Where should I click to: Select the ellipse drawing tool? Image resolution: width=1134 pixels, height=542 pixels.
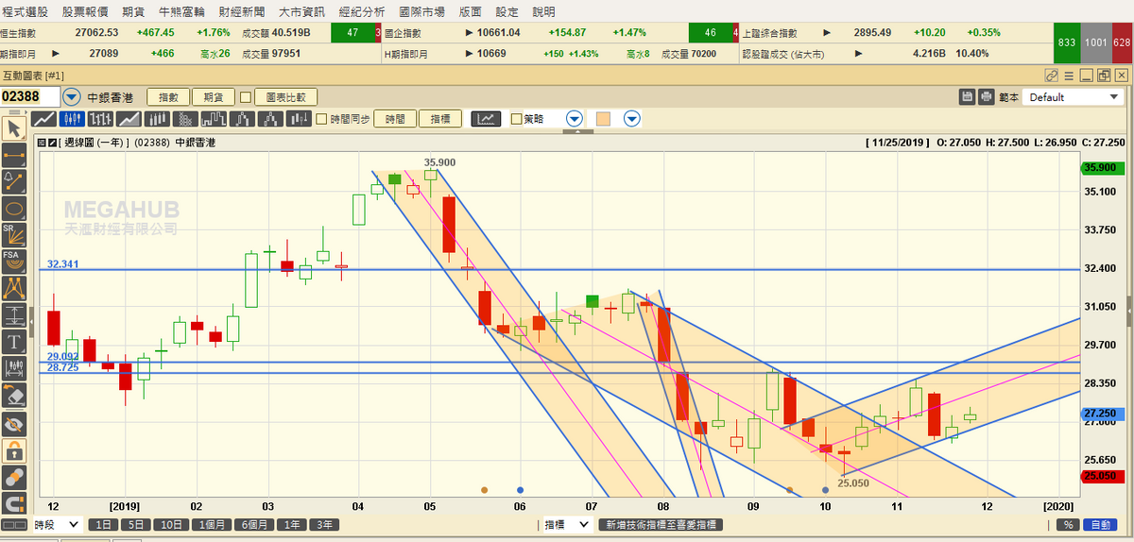coord(14,208)
